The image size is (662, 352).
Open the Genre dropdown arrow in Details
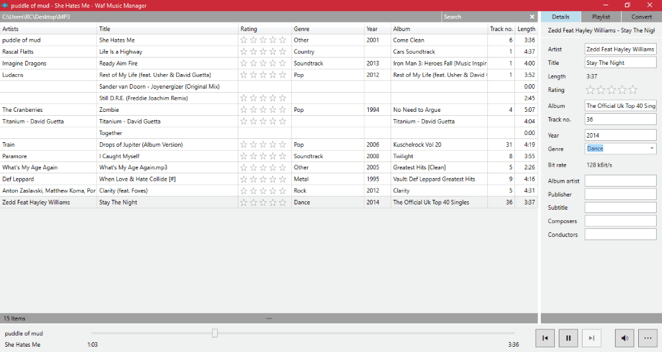(x=651, y=149)
